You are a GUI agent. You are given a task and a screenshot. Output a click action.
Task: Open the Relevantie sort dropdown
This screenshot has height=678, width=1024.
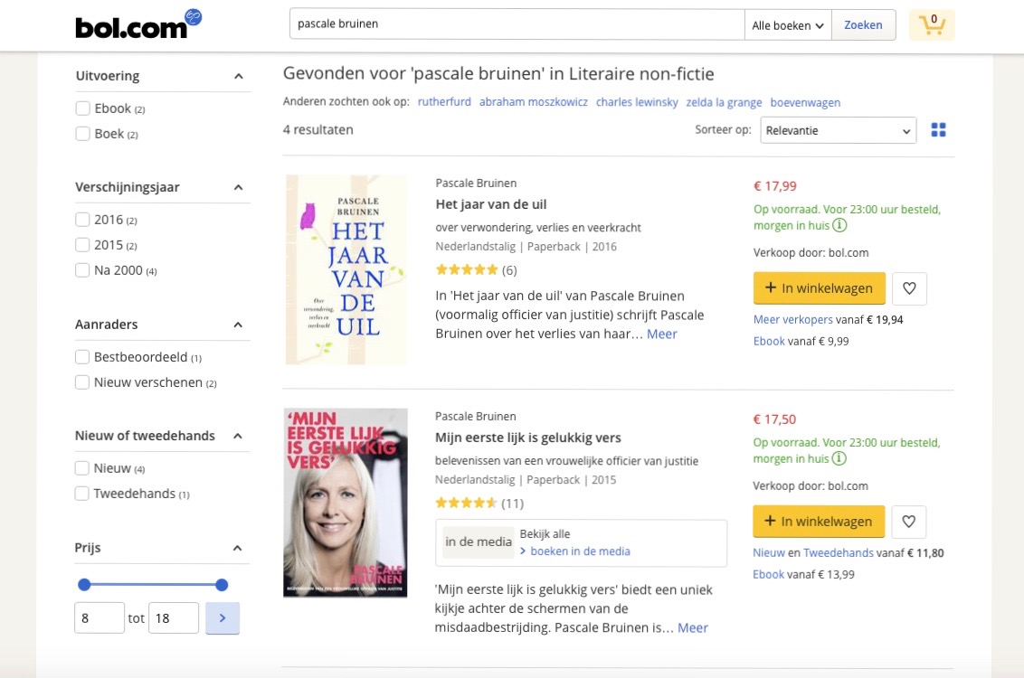pyautogui.click(x=838, y=130)
